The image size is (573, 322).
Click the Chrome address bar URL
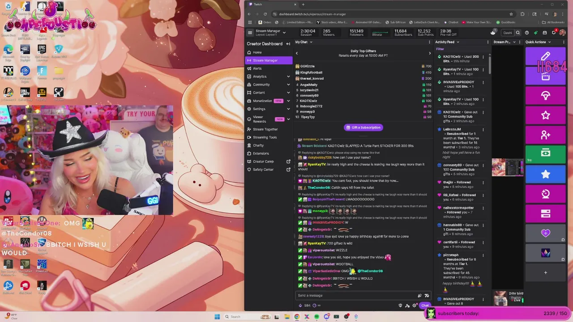pyautogui.click(x=312, y=14)
